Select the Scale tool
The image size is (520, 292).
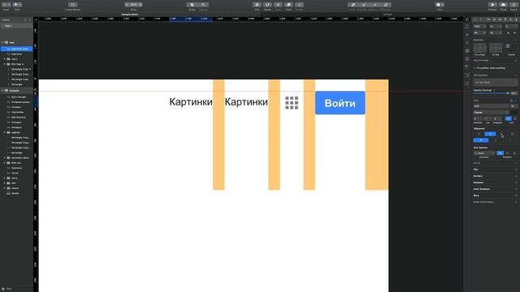288,5
